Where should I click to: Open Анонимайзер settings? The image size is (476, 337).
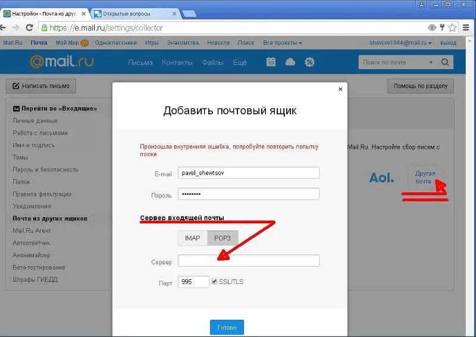pyautogui.click(x=32, y=255)
